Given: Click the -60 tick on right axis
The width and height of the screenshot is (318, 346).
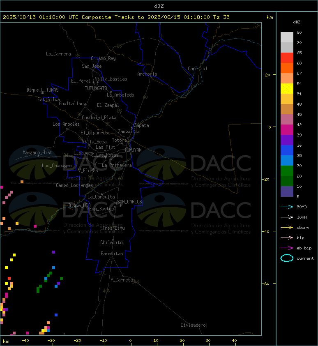Looking at the screenshot, I should [x=266, y=284].
